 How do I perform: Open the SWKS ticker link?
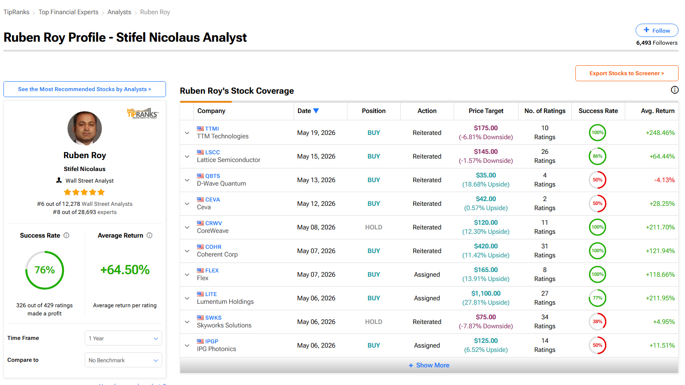(213, 318)
